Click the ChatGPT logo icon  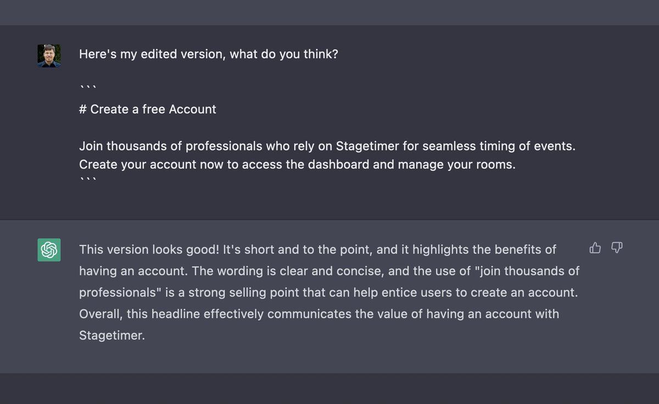pos(49,250)
